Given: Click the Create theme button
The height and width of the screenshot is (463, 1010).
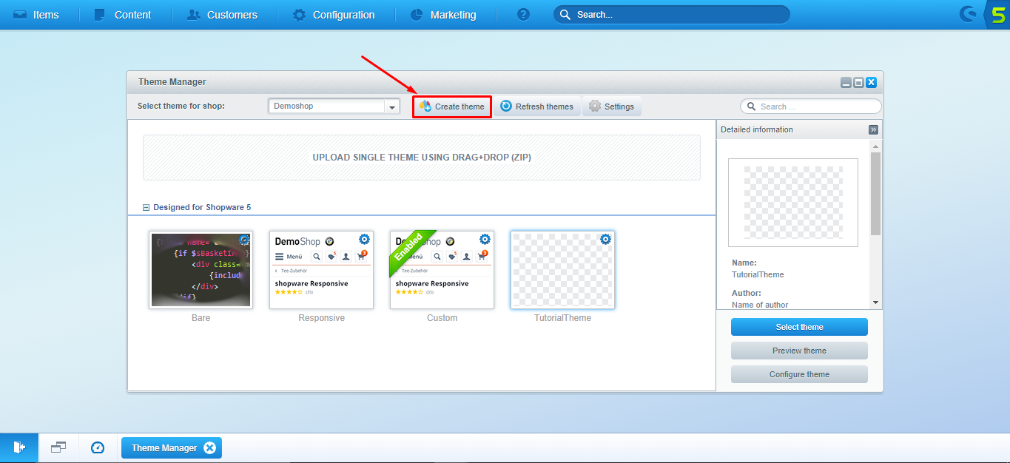Looking at the screenshot, I should (452, 107).
